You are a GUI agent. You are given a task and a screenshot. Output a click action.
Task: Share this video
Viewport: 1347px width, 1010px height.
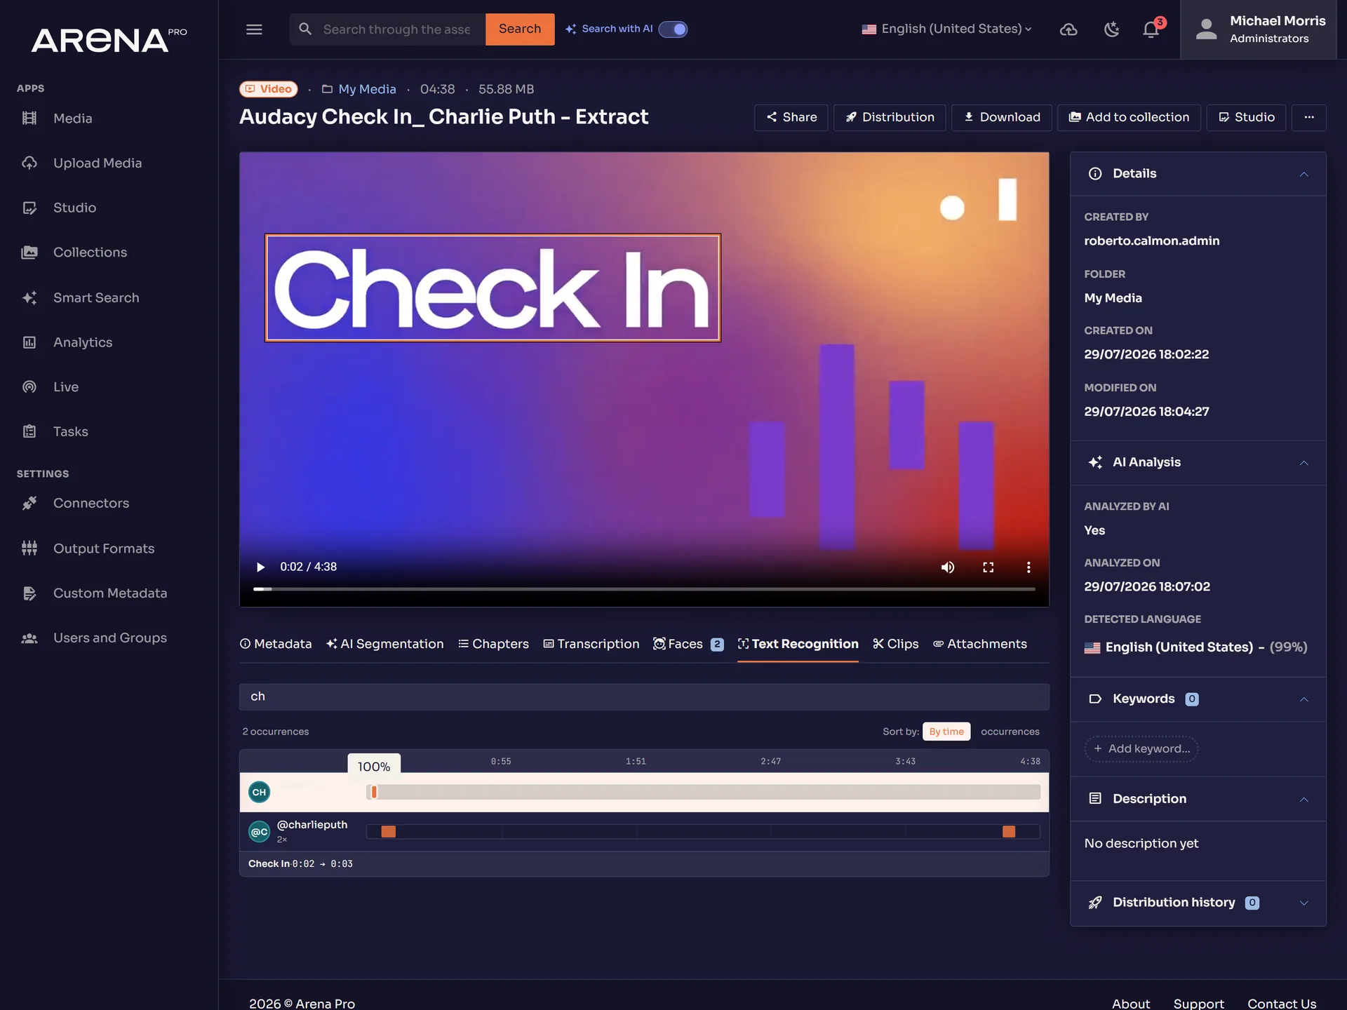click(x=791, y=118)
